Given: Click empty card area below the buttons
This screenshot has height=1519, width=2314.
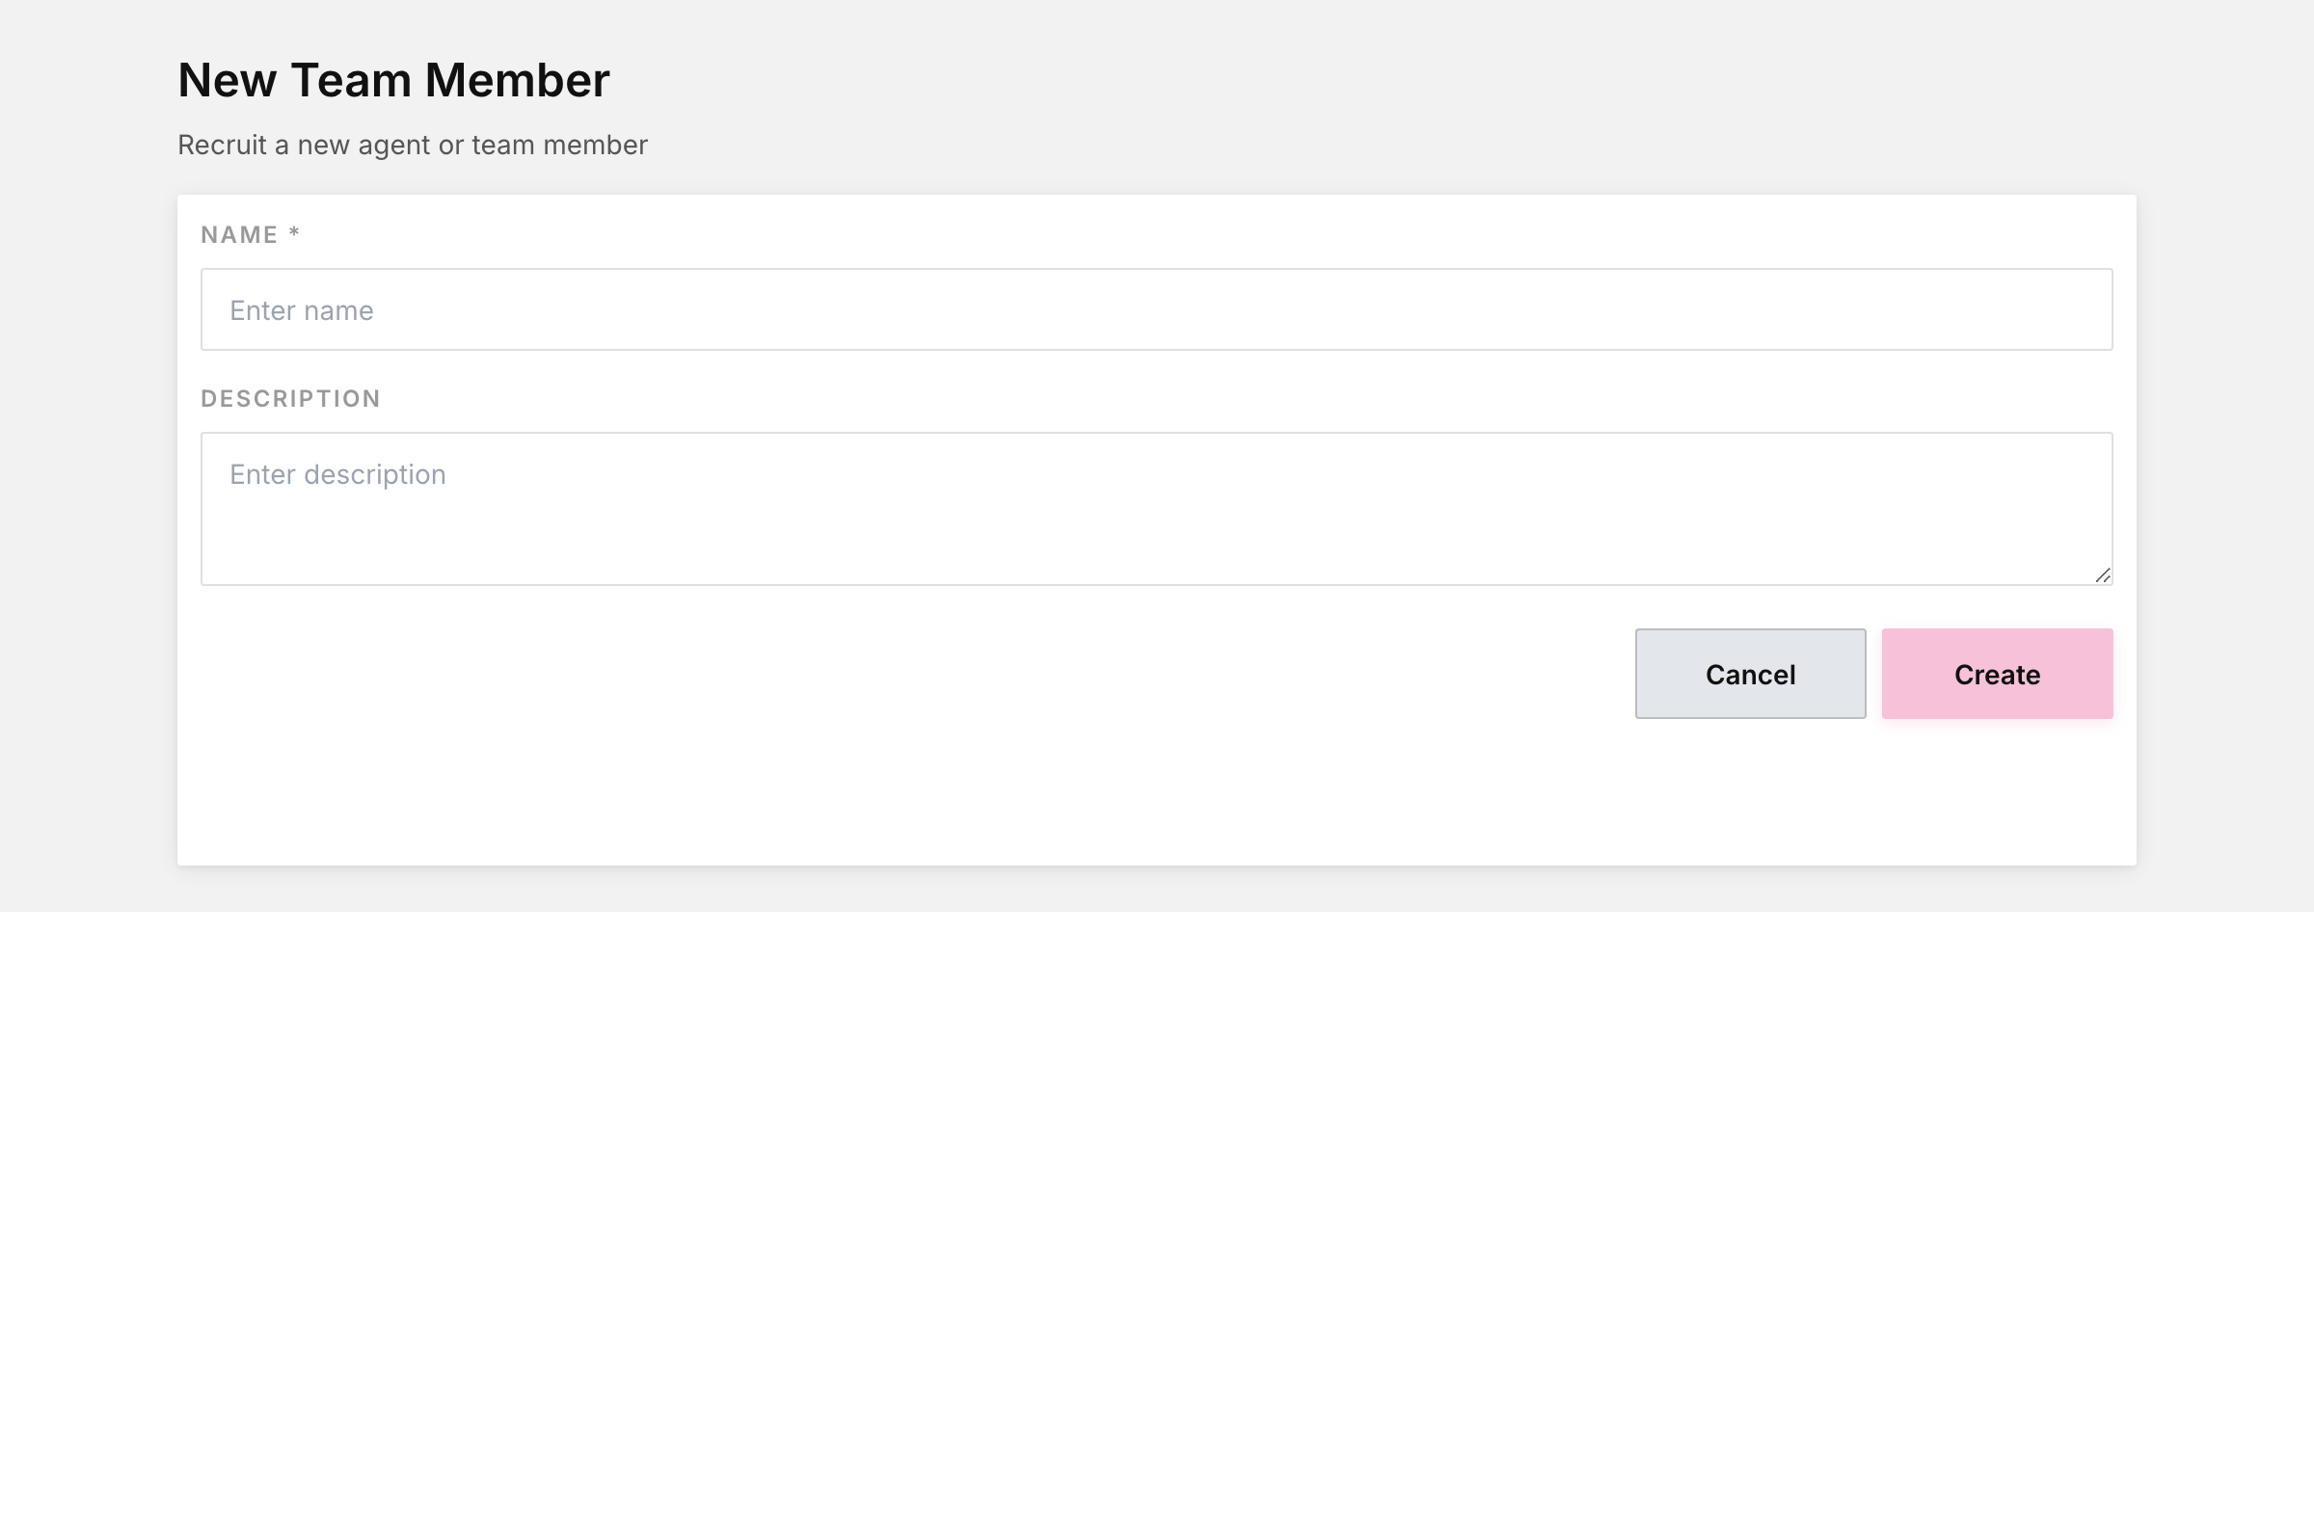Looking at the screenshot, I should [1156, 792].
